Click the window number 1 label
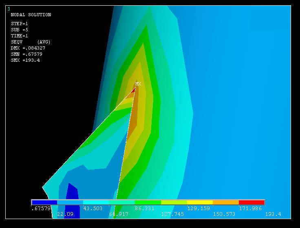This screenshot has width=300, height=228. (x=9, y=9)
